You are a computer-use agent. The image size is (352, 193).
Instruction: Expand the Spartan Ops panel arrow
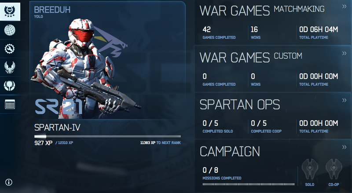[345, 100]
